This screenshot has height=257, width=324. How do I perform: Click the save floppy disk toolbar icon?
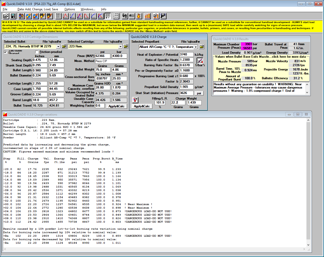coord(13,16)
